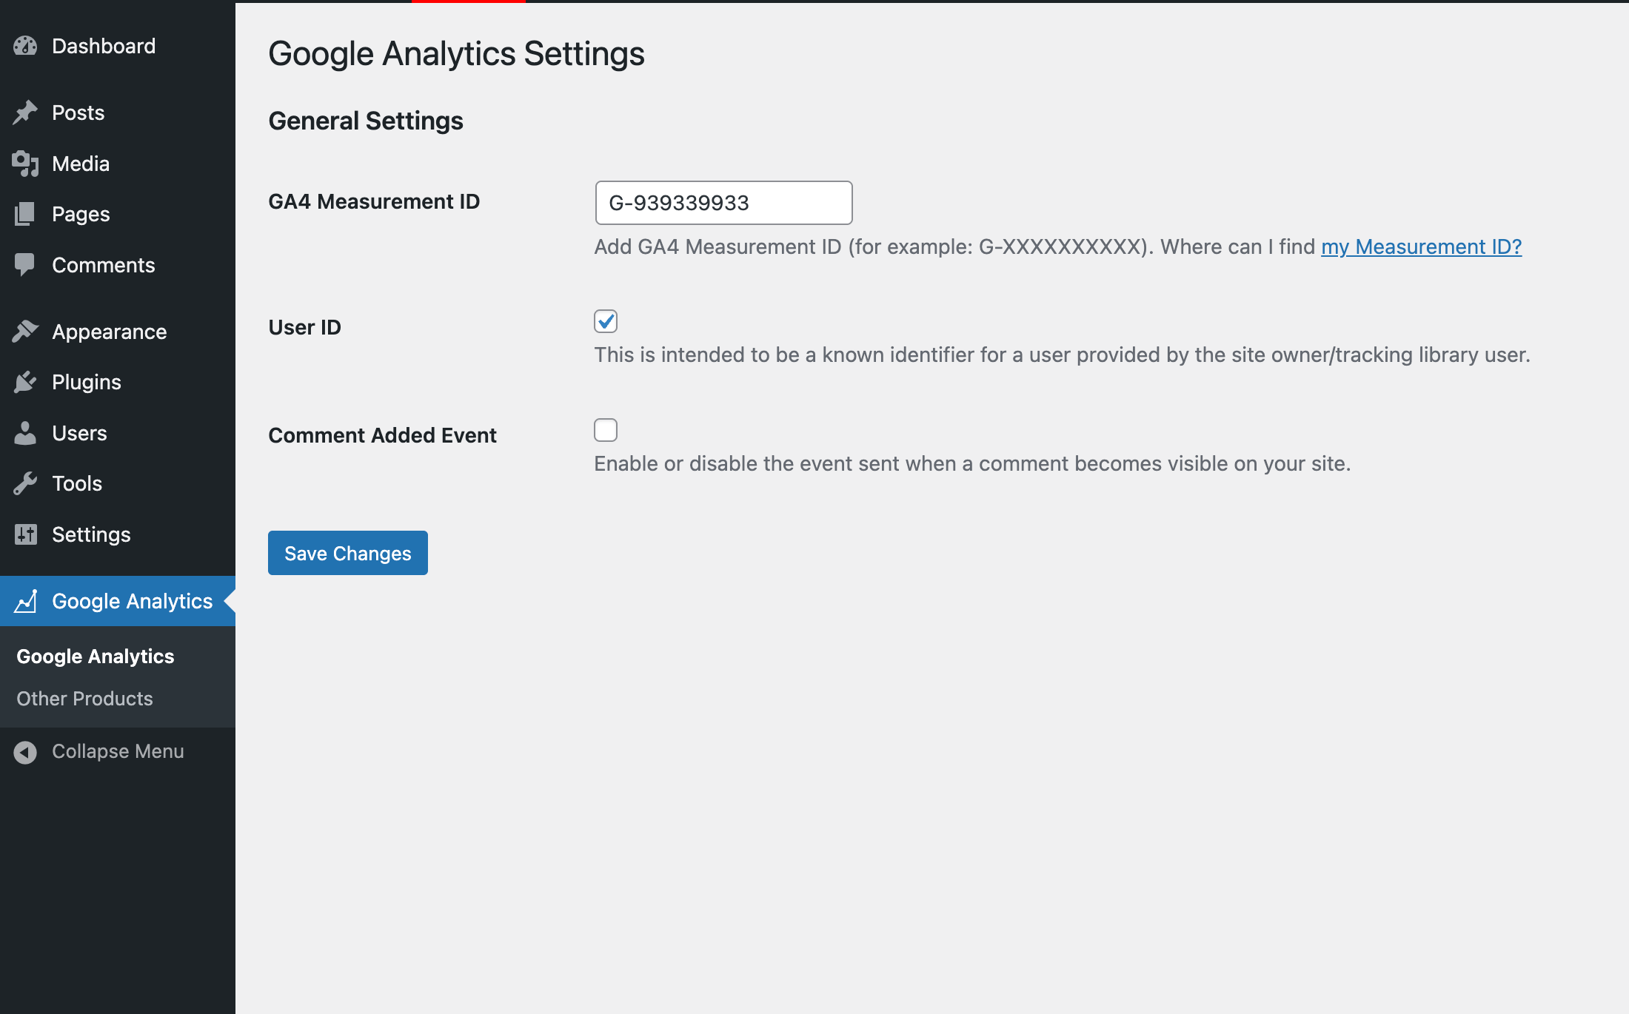Click the General Settings heading
The height and width of the screenshot is (1014, 1629).
[366, 121]
